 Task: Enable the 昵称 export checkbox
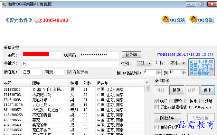pyautogui.click(x=171, y=101)
